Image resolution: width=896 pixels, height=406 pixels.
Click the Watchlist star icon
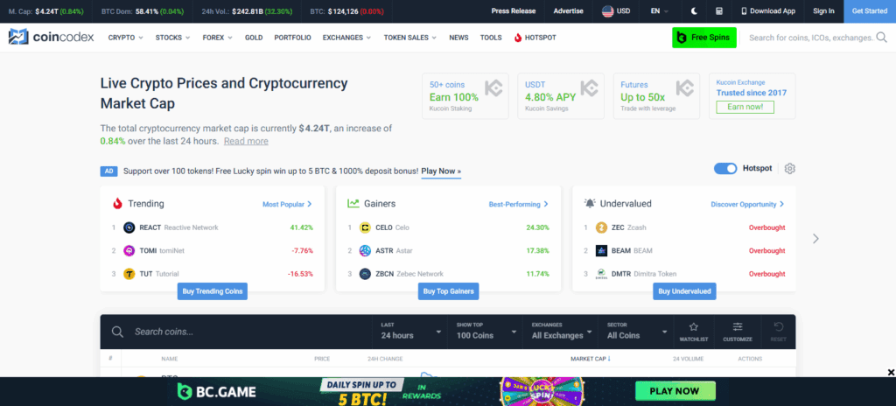click(693, 331)
